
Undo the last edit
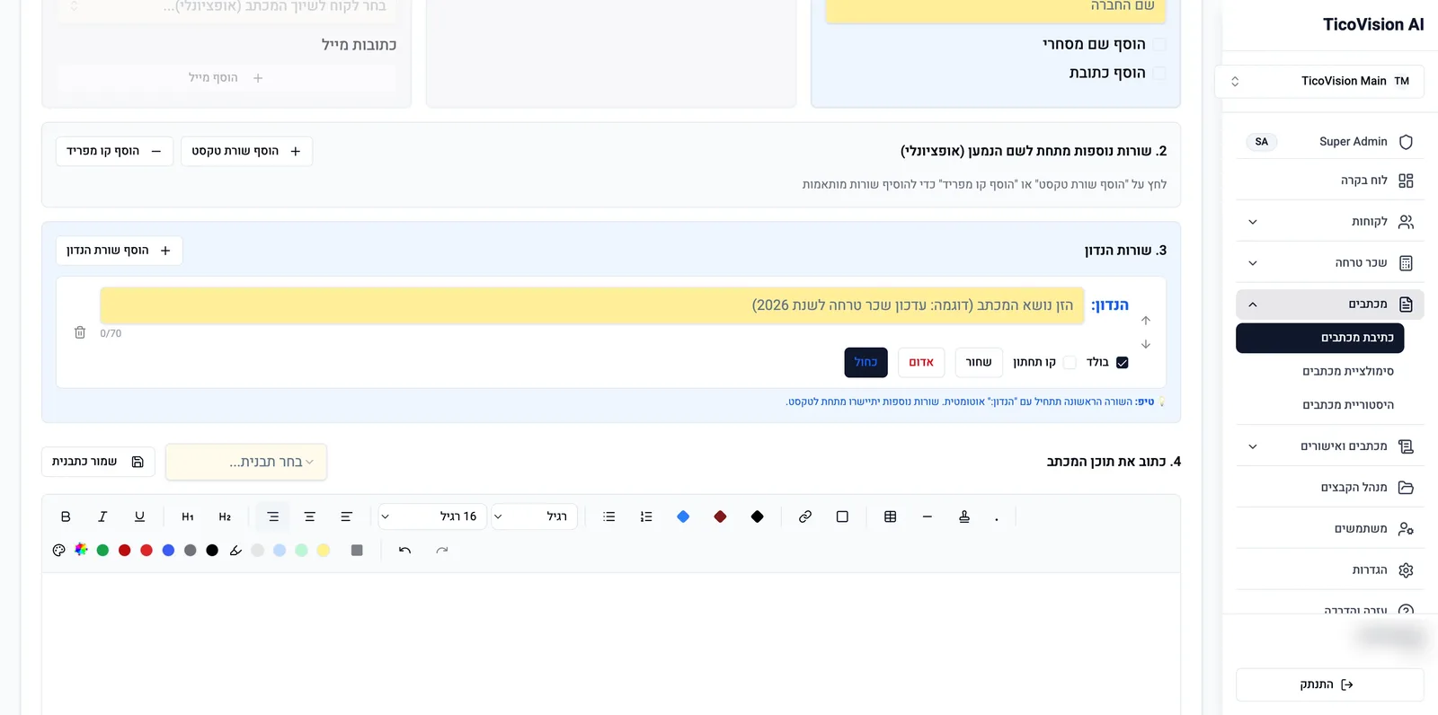(x=405, y=551)
